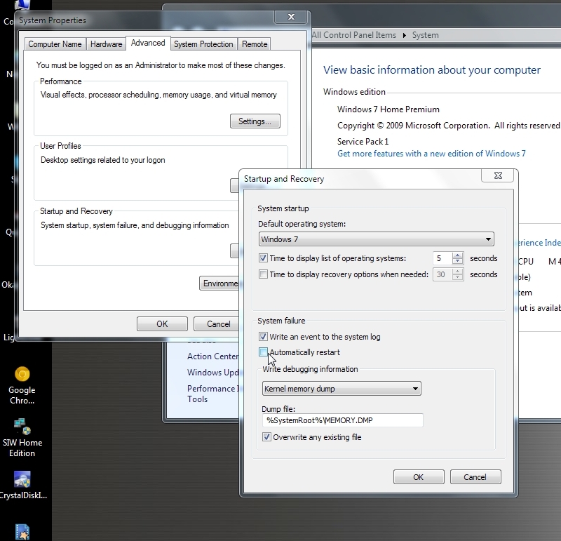This screenshot has width=561, height=541.
Task: Open Environment Variables button
Action: point(219,283)
